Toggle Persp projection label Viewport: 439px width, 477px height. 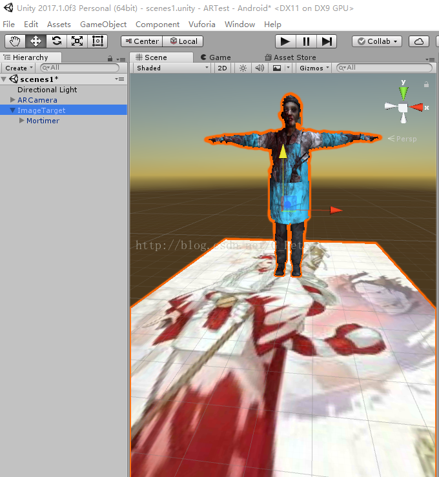click(402, 139)
